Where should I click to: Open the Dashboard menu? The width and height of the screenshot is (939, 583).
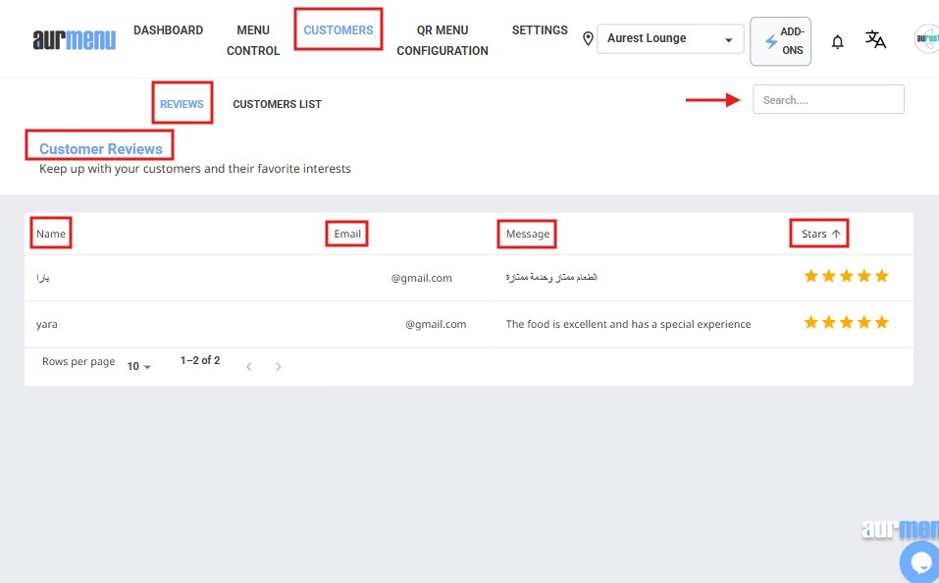pos(168,30)
